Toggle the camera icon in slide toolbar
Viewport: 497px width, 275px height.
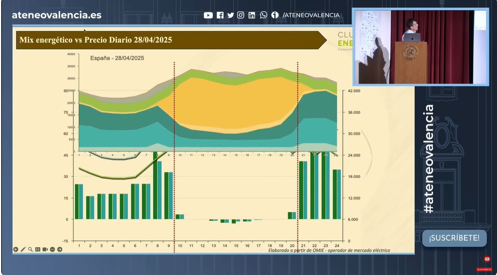click(45, 249)
